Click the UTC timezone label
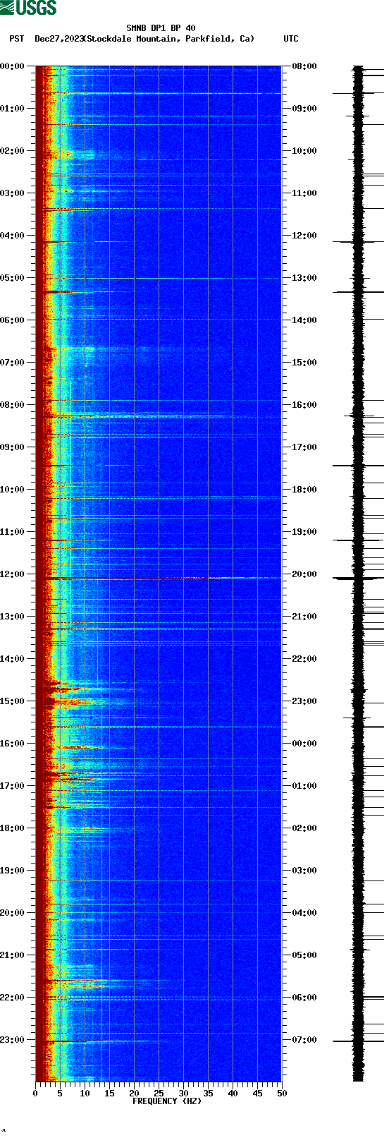The image size is (389, 1138). [291, 39]
